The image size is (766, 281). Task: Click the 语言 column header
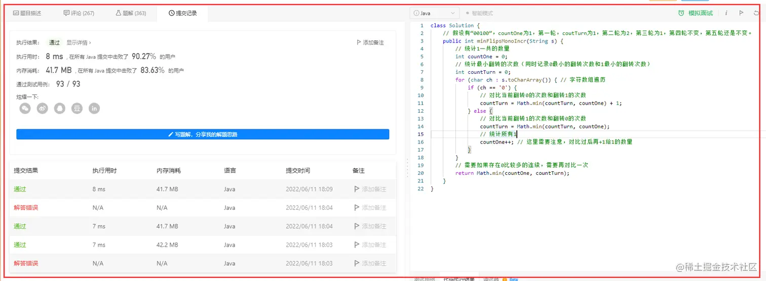[230, 171]
